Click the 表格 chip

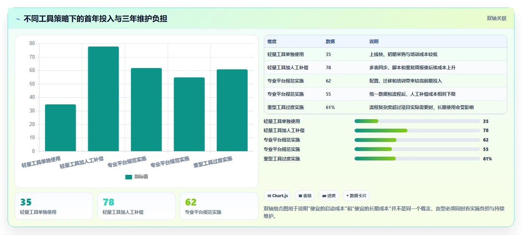pos(305,196)
